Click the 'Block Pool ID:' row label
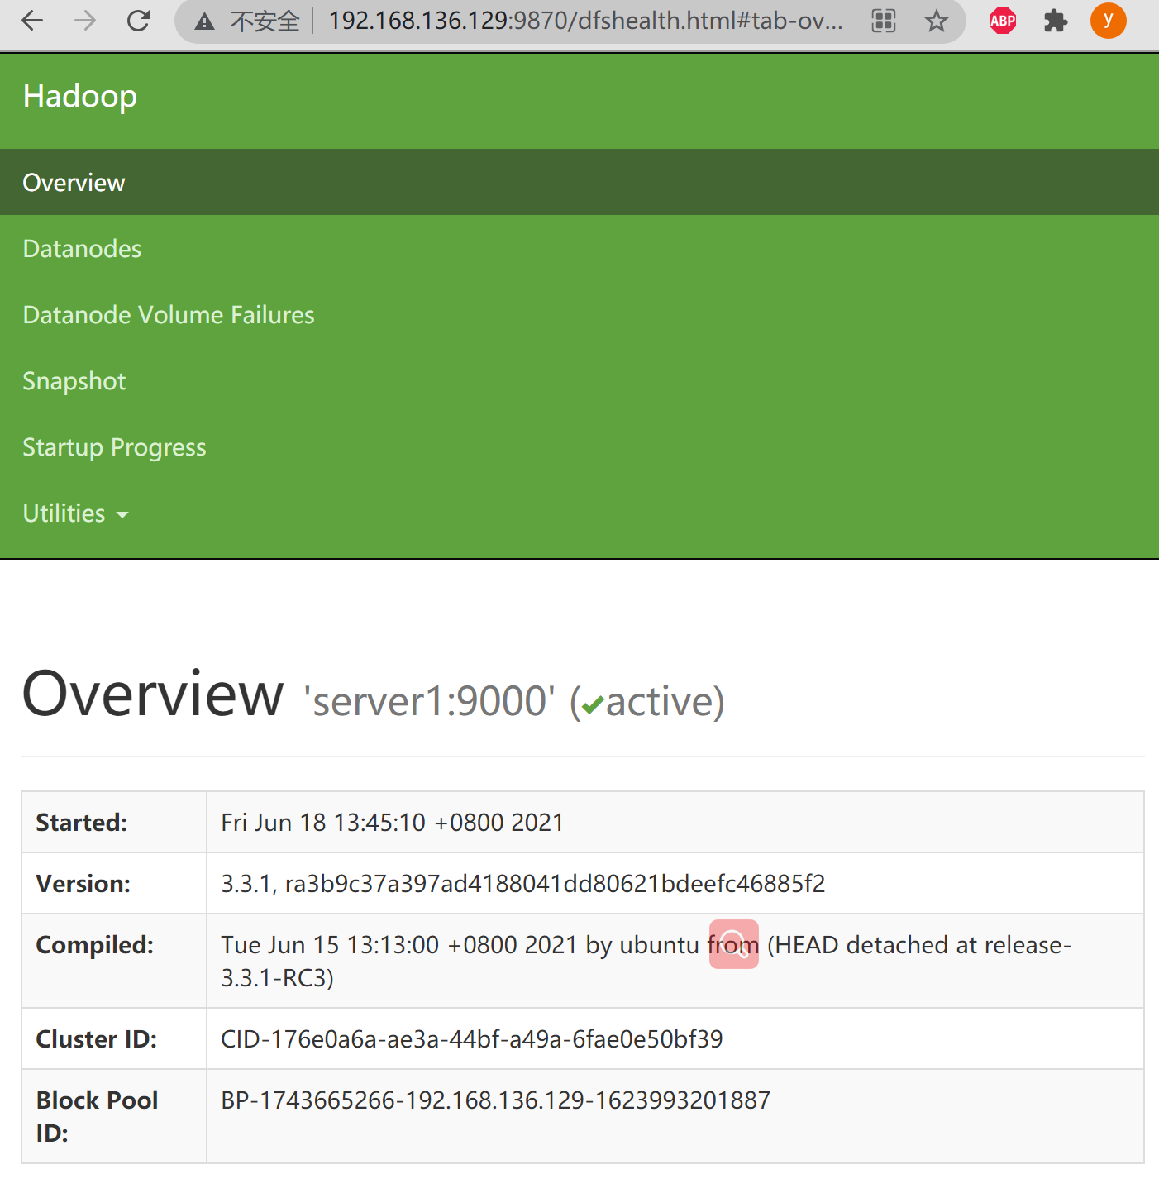The width and height of the screenshot is (1159, 1198). (97, 1116)
